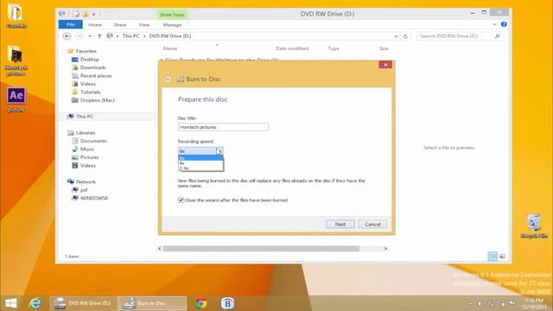Switch to DVD RW Drive taskbar button
Screen dimensions: 553x311
pos(83,303)
